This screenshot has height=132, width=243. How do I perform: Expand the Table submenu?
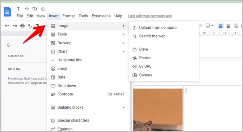(88, 34)
